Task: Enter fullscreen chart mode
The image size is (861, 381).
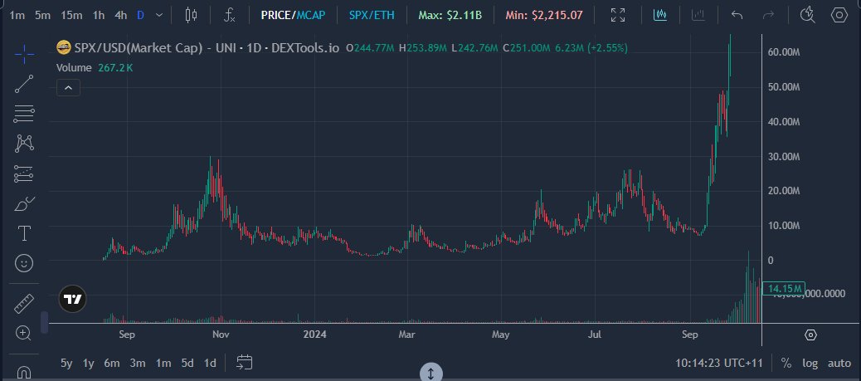Action: [x=618, y=15]
